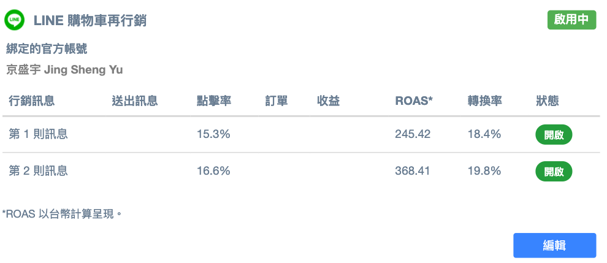Click the 狀態 column header
The image size is (607, 263).
(548, 101)
